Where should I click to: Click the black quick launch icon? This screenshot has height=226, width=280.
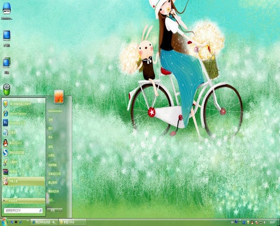(16, 222)
